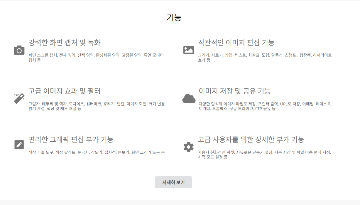Click the camera icon for screen capture
Screen dimensions: 360x205
[x=19, y=50]
